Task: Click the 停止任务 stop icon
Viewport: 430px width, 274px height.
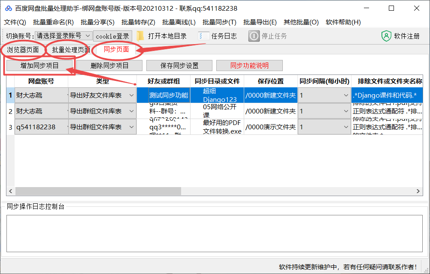Action: click(253, 36)
